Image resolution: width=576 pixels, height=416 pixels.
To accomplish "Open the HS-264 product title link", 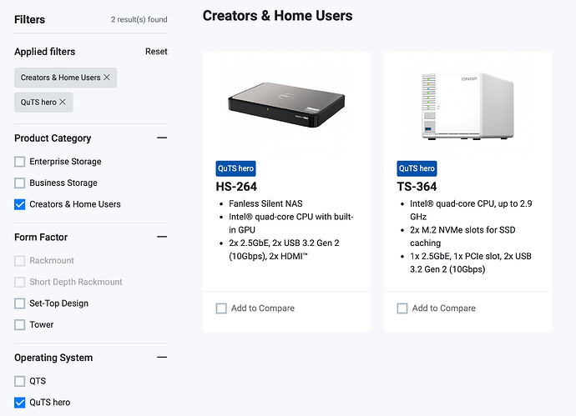I will coord(236,187).
